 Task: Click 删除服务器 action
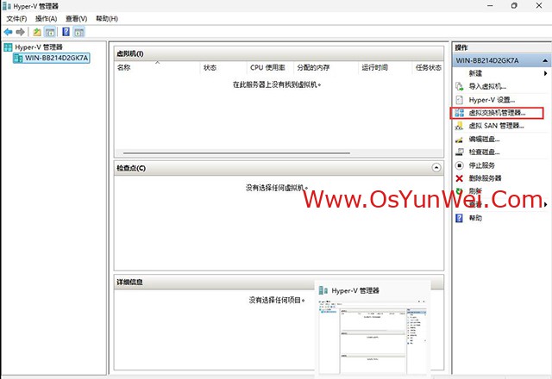[x=485, y=178]
